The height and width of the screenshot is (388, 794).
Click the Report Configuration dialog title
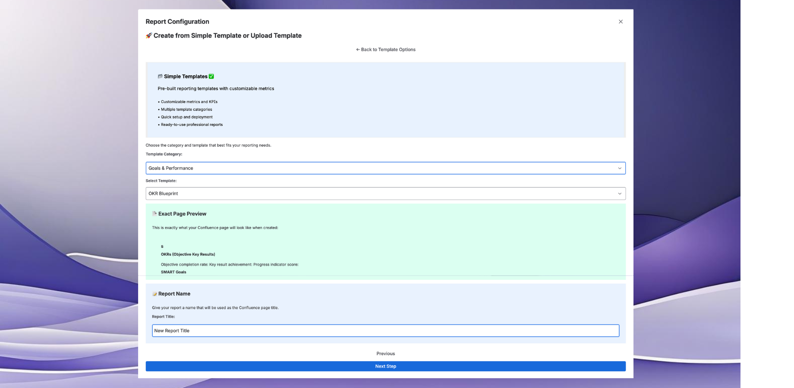click(177, 22)
